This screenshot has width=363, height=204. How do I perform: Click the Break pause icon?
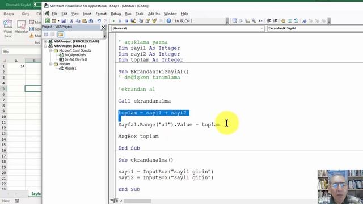[x=120, y=21]
